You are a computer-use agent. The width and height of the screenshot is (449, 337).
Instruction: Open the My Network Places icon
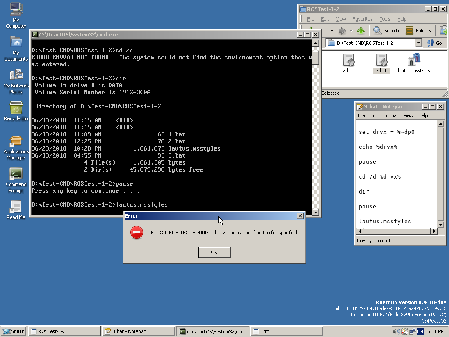pos(16,75)
